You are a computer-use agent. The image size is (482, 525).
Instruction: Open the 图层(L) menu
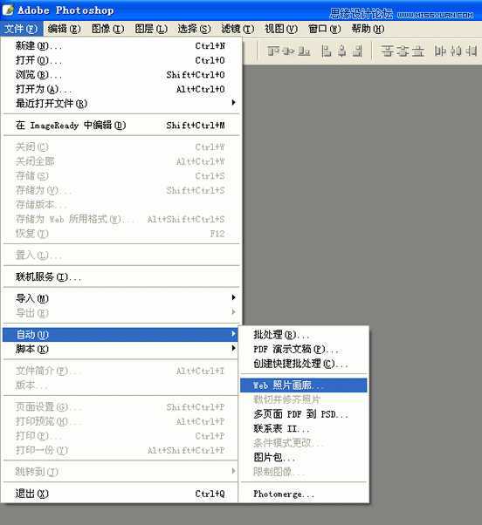pos(151,29)
